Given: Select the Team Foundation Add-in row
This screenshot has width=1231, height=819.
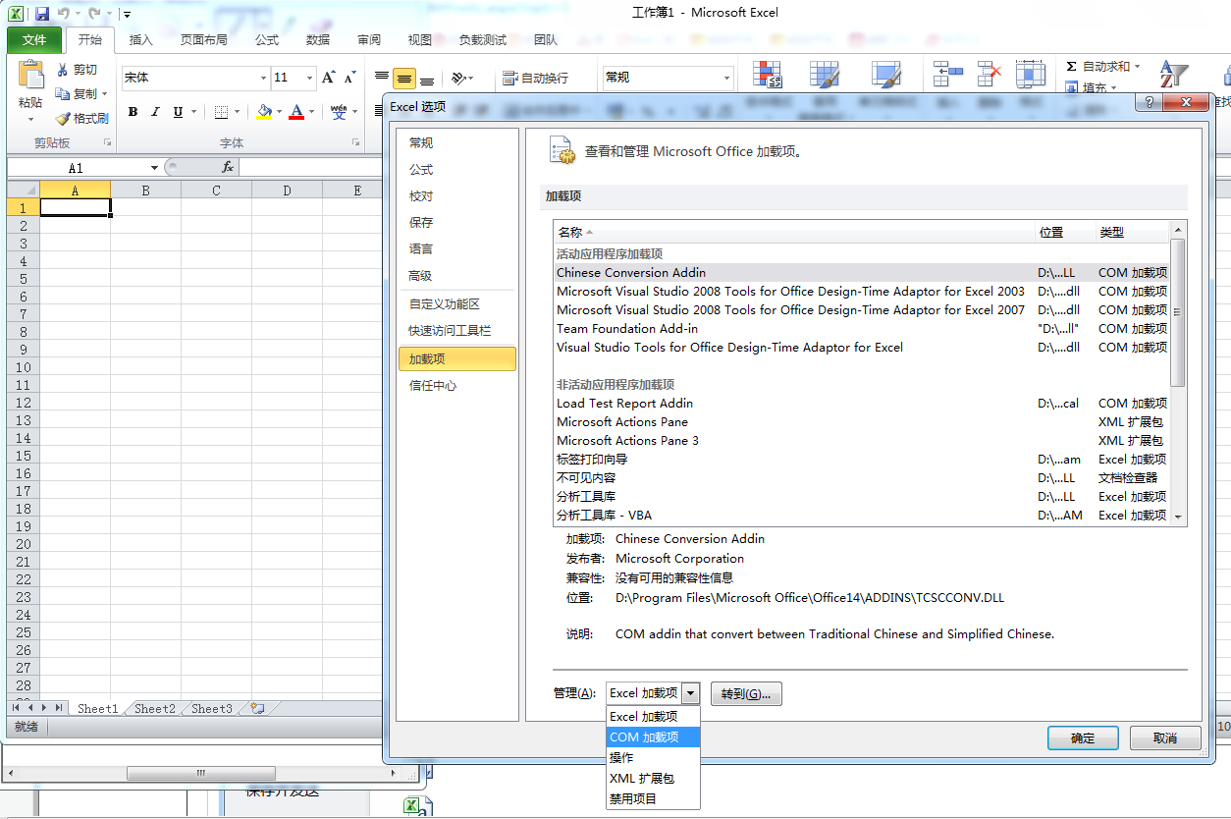Looking at the screenshot, I should point(862,329).
